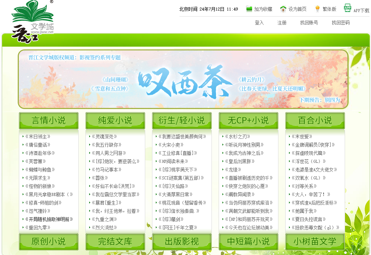Open 《比春天更绿,比夏天还明媚》 banner link

(x=272, y=89)
